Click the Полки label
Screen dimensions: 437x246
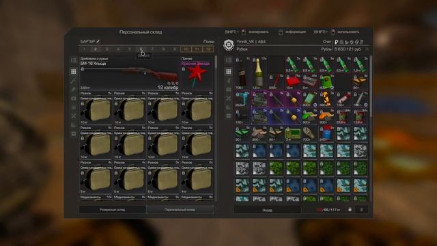(209, 42)
